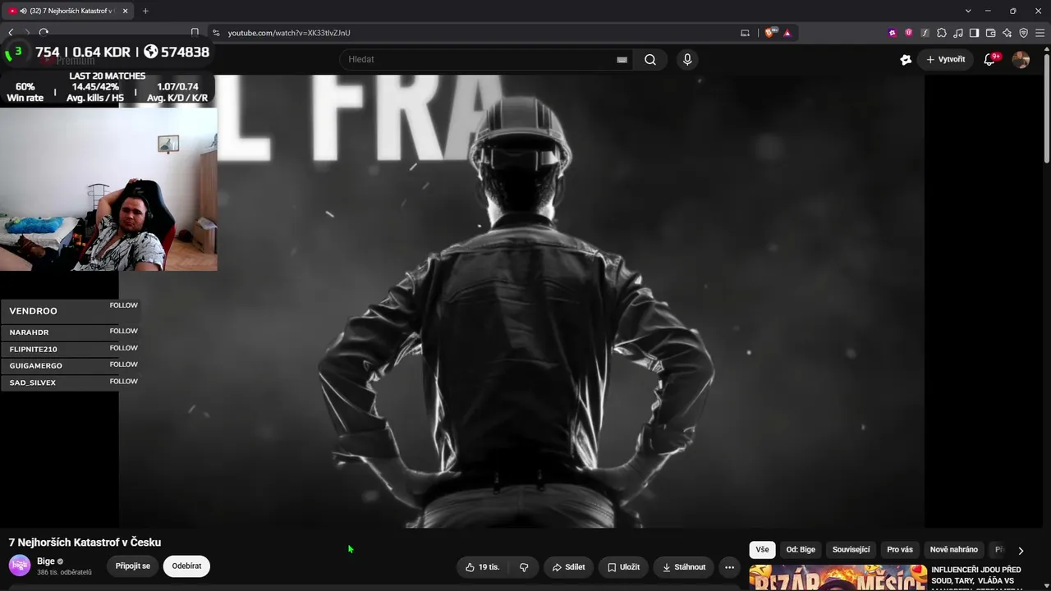The height and width of the screenshot is (591, 1051).
Task: Start voice search with microphone
Action: [687, 59]
